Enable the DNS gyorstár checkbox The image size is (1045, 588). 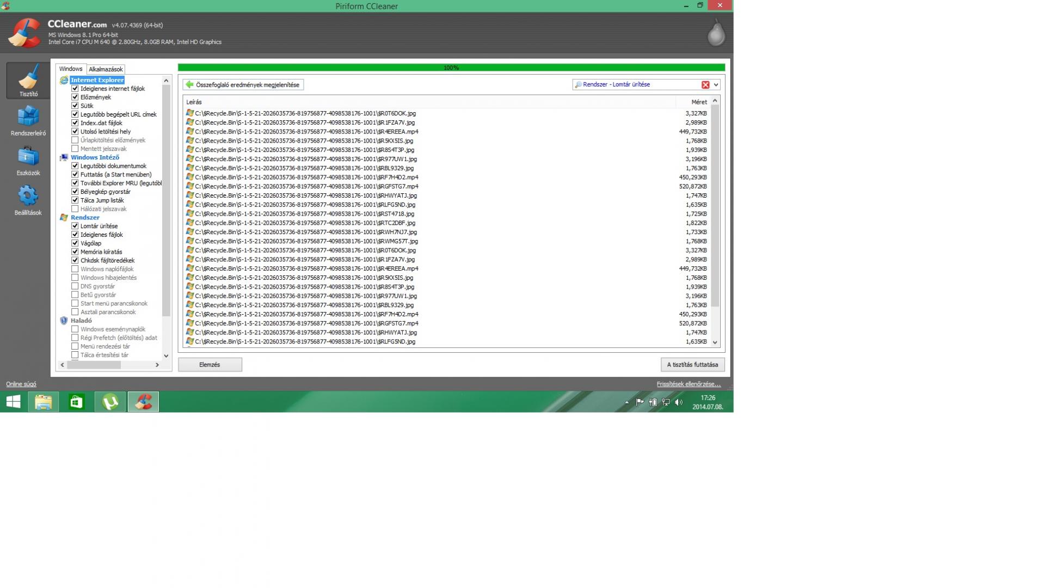(75, 286)
